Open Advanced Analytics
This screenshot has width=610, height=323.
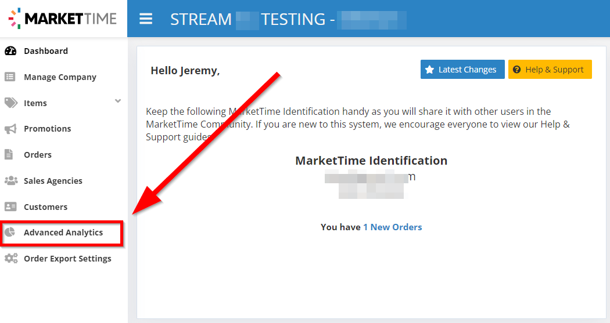[63, 232]
